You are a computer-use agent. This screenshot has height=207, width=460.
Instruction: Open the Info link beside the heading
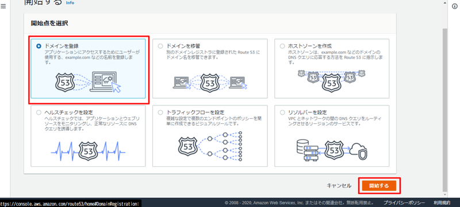(70, 3)
